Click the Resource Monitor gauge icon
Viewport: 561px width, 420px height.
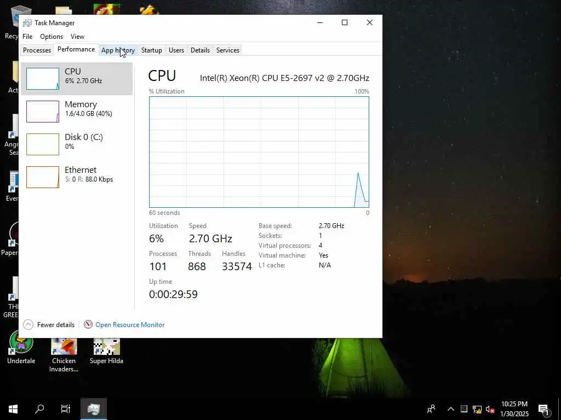[x=88, y=324]
